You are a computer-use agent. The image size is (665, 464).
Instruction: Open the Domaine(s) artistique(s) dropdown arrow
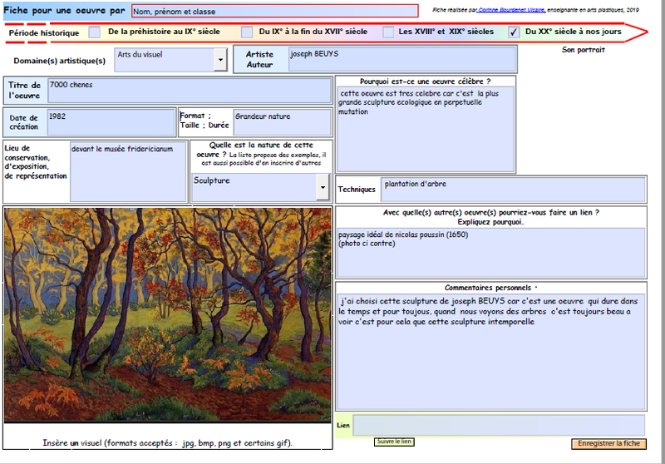(220, 60)
